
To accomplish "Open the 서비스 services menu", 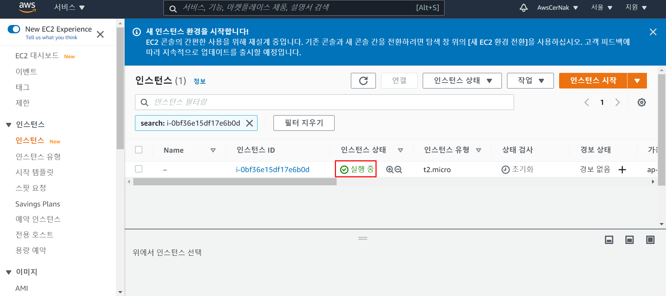I will pos(69,7).
